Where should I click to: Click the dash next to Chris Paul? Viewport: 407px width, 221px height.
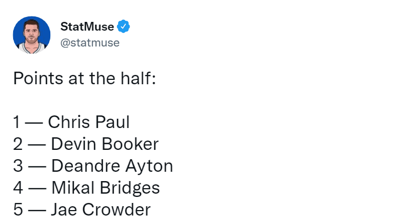(34, 123)
